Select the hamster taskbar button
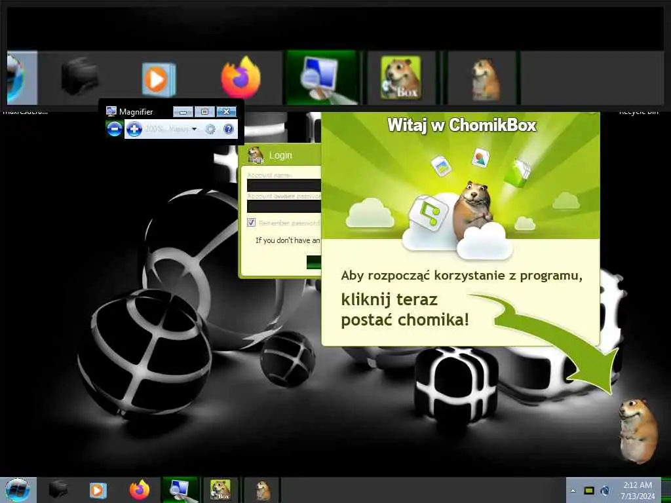Viewport: 671px width, 503px height. point(262,490)
